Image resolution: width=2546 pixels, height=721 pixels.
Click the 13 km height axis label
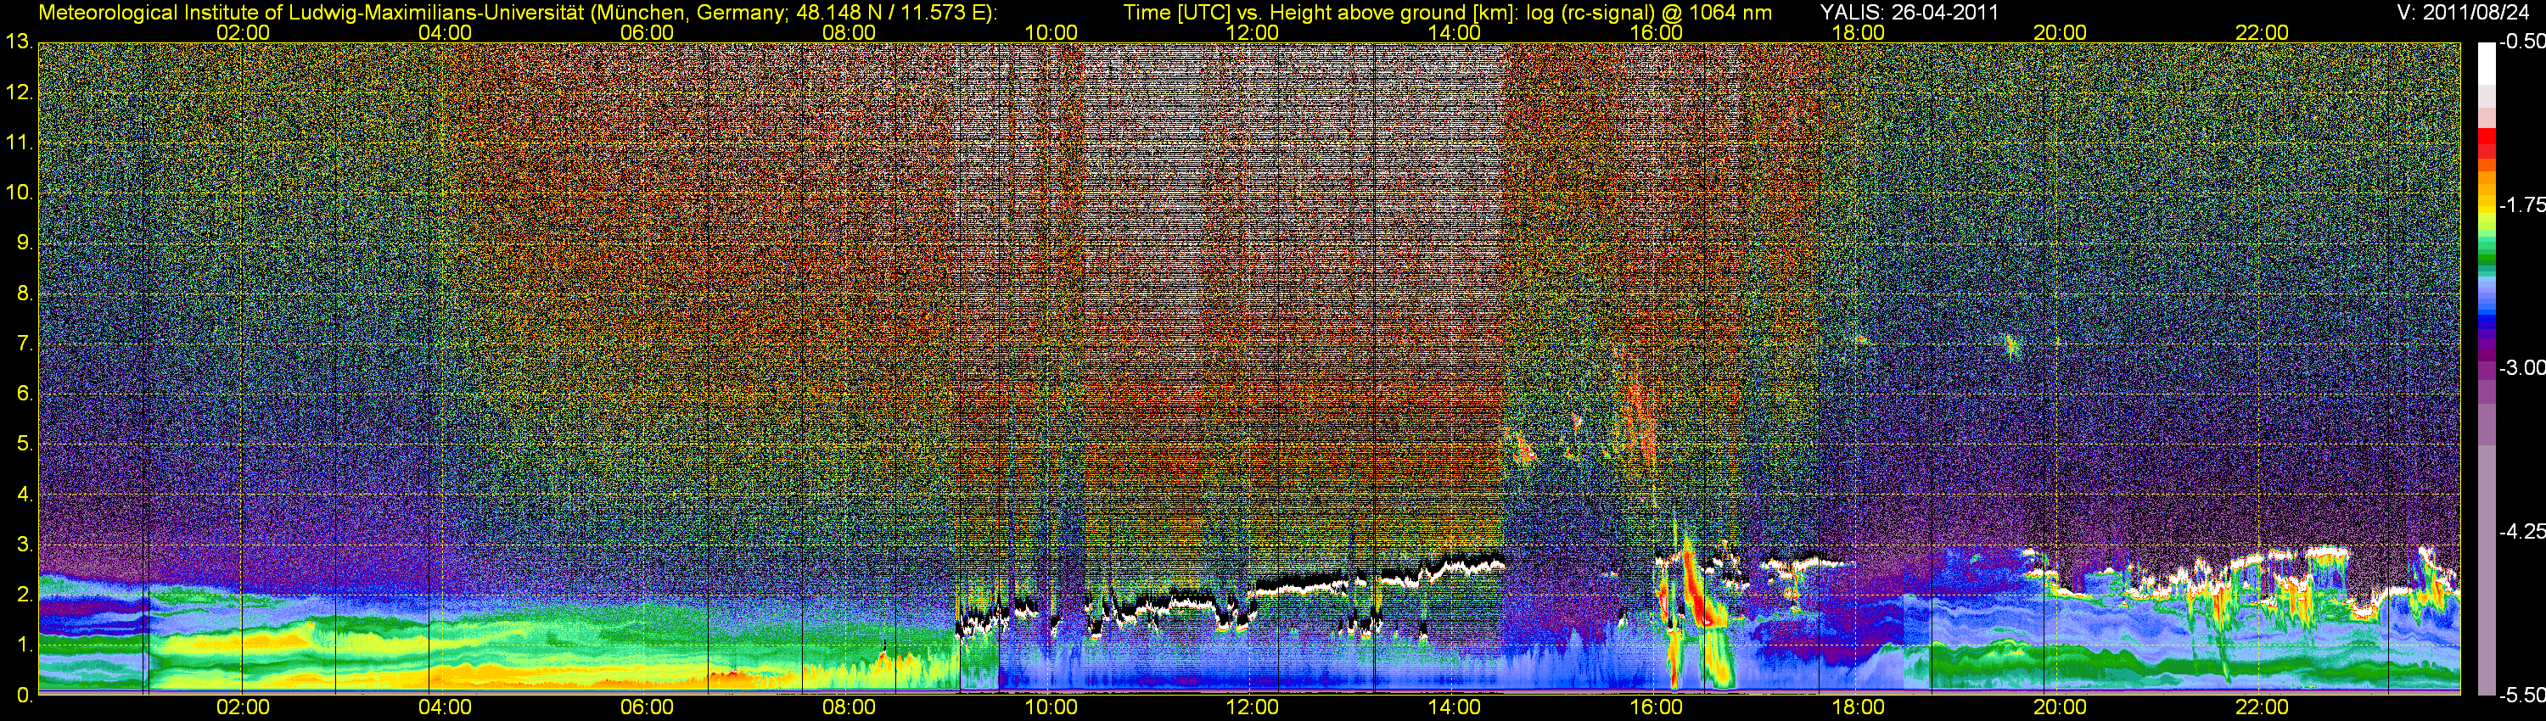click(x=18, y=42)
